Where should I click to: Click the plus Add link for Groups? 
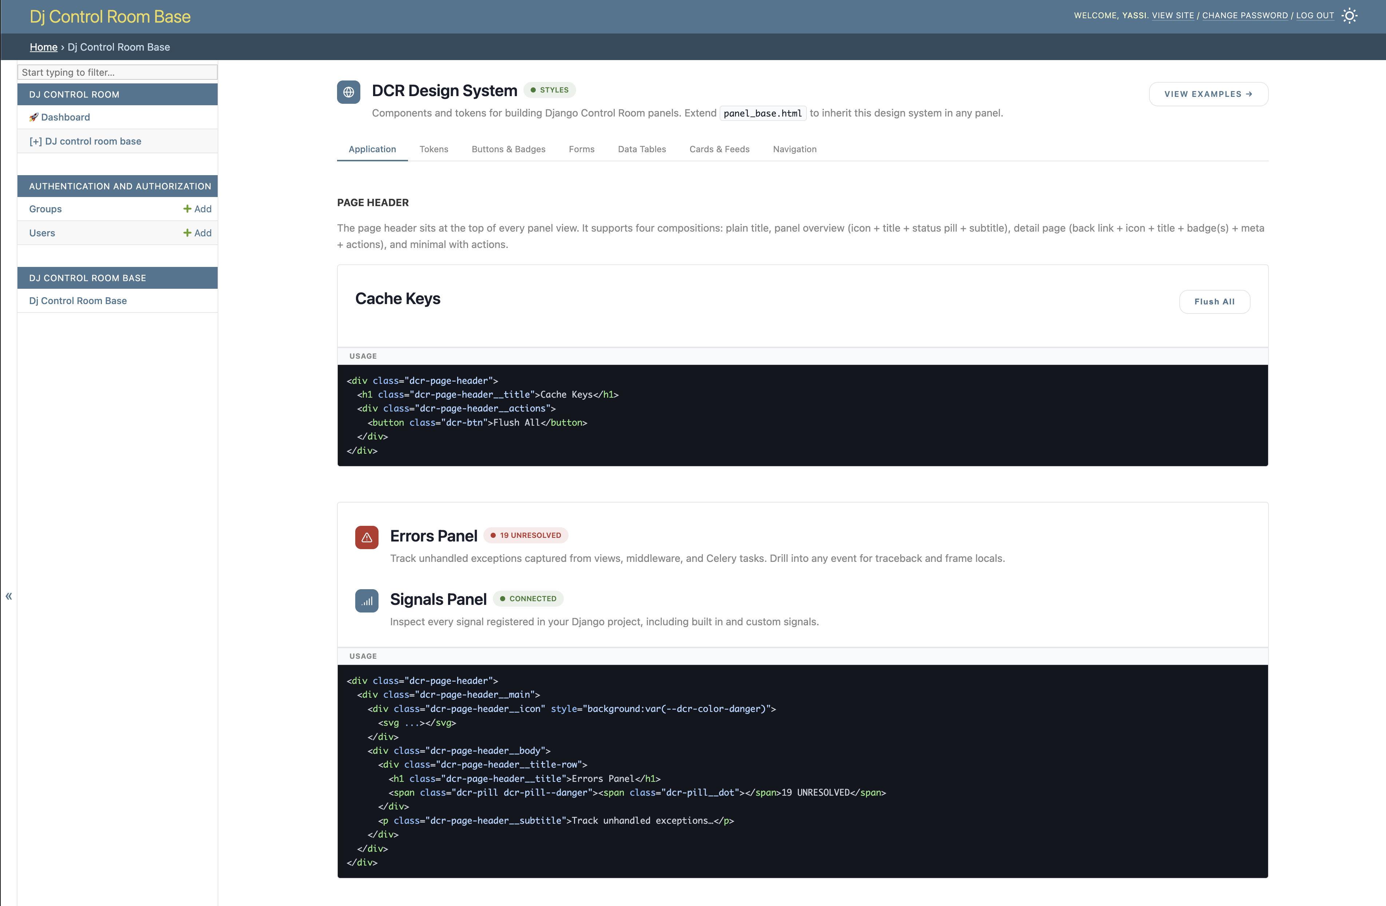(x=197, y=209)
